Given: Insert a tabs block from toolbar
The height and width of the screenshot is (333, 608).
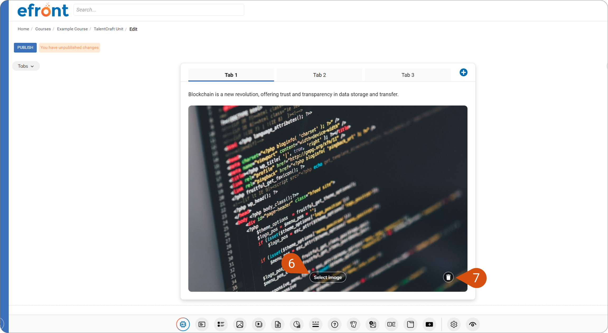Looking at the screenshot, I should [410, 324].
